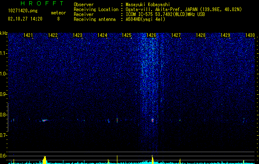Click the 1424 time axis label
The image size is (259, 164).
click(x=102, y=35)
